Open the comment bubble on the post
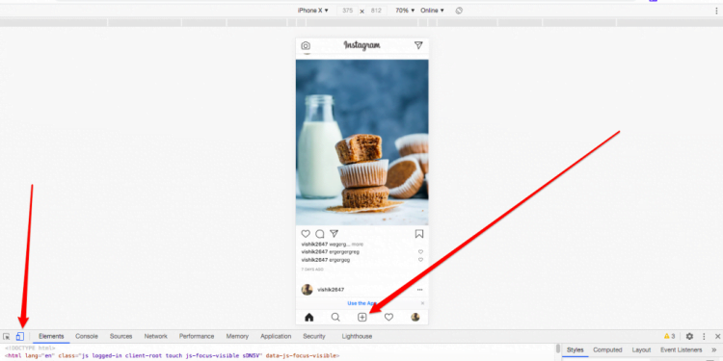 point(320,234)
